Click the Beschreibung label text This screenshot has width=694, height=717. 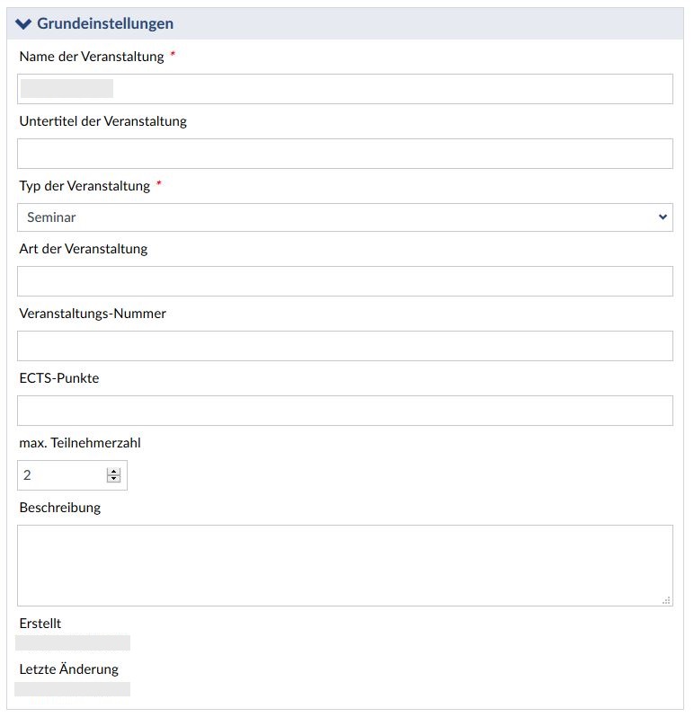pos(60,508)
